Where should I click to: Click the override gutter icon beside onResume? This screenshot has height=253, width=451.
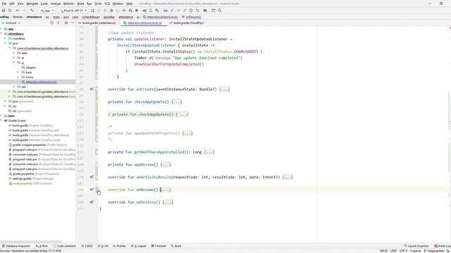[x=92, y=190]
